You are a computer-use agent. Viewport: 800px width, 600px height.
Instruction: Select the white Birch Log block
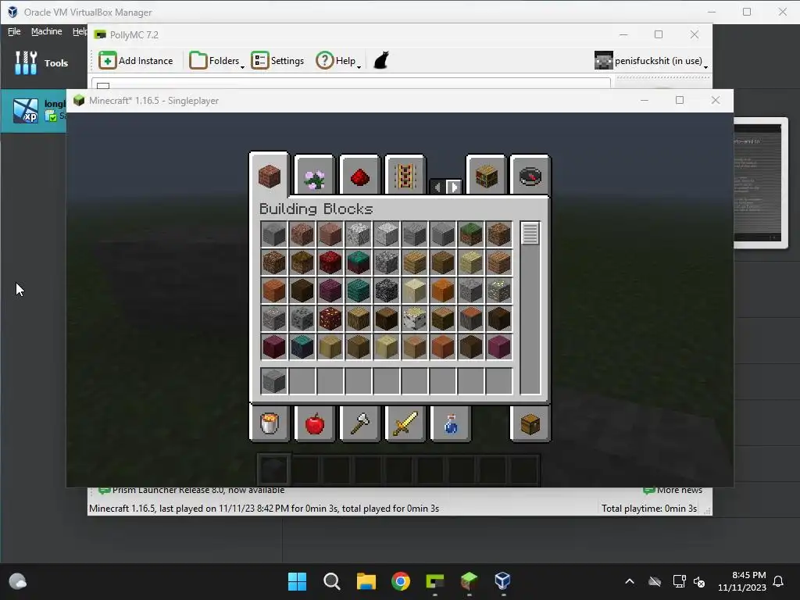(x=414, y=319)
